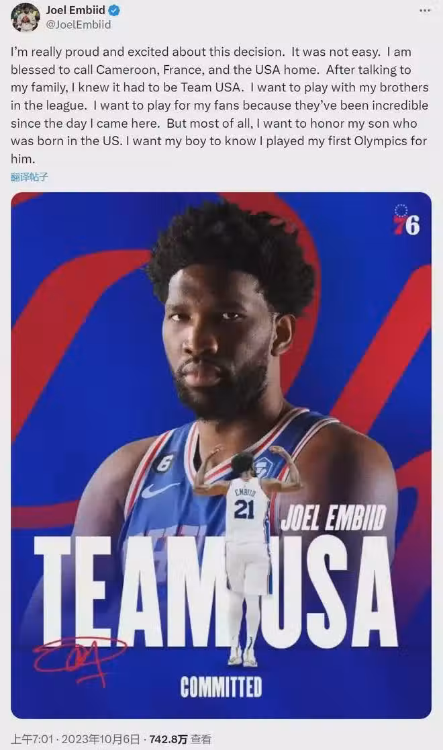Open the display name Joel Embiid
This screenshot has width=443, height=750.
pyautogui.click(x=75, y=10)
